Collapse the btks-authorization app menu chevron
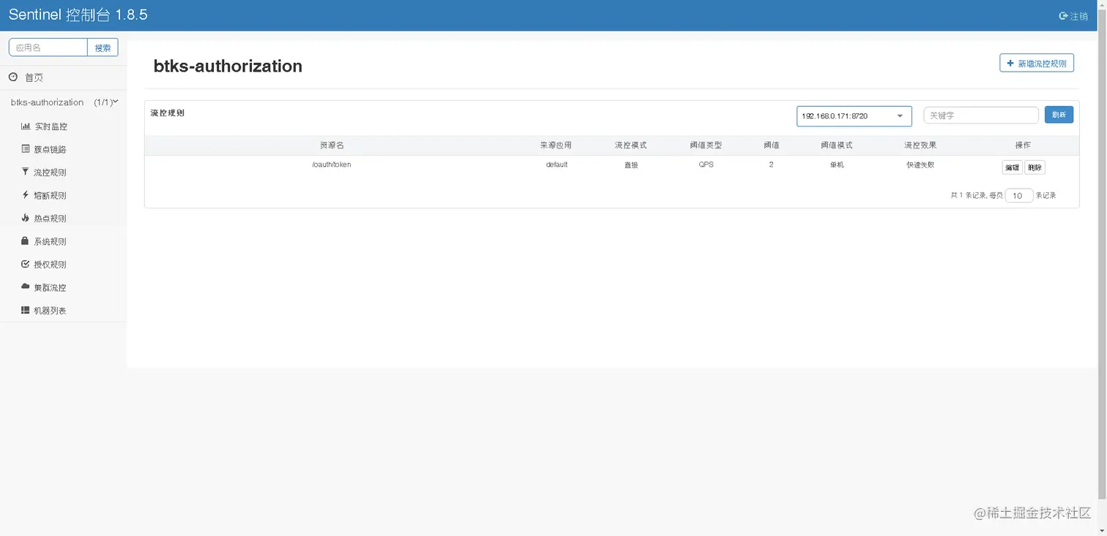This screenshot has height=536, width=1107. 116,102
